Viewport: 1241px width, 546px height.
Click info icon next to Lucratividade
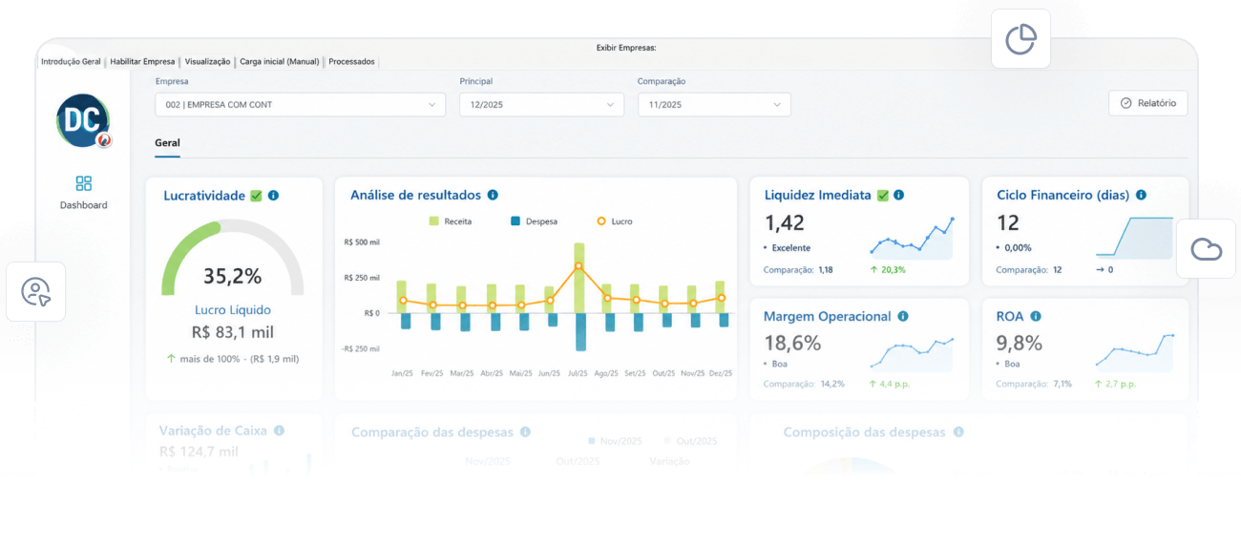click(273, 196)
